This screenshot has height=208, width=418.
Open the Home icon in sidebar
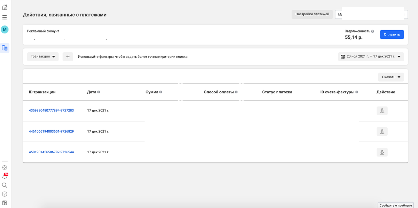[5, 7]
